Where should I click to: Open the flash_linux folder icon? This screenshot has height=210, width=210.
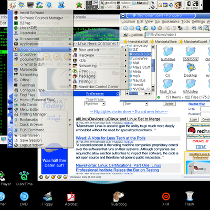tap(168, 86)
